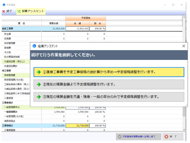Click the 積算金額 column header
The width and height of the screenshot is (190, 143).
(x=53, y=23)
